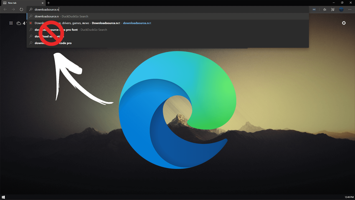Click the weather cloud icon
The width and height of the screenshot is (355, 200).
point(19,23)
